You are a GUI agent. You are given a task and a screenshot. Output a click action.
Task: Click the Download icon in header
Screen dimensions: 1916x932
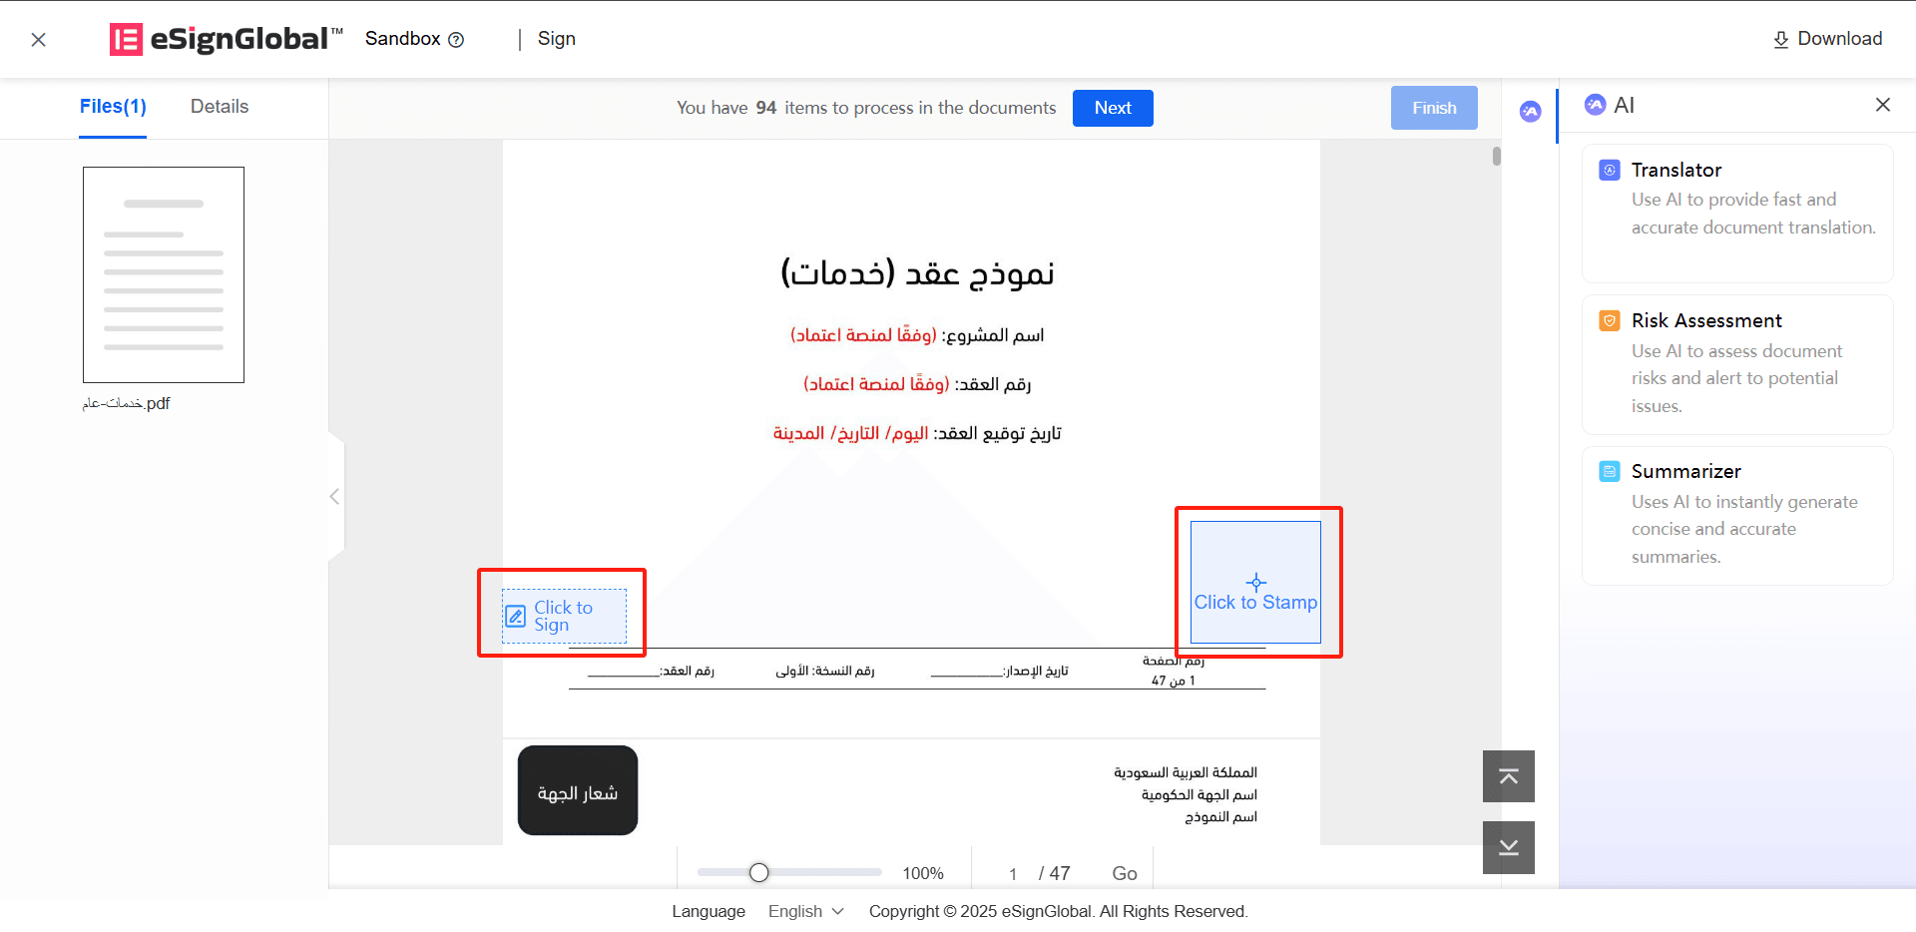pos(1780,40)
